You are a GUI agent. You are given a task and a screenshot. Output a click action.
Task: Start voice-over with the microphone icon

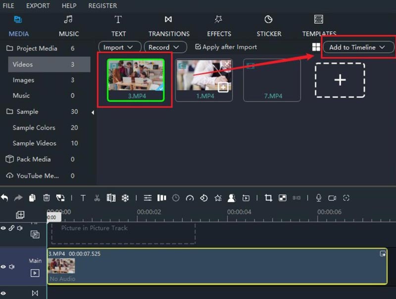pos(319,198)
